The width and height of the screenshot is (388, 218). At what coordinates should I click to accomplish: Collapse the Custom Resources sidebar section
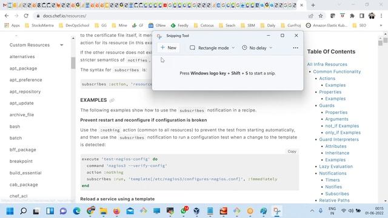(x=62, y=45)
